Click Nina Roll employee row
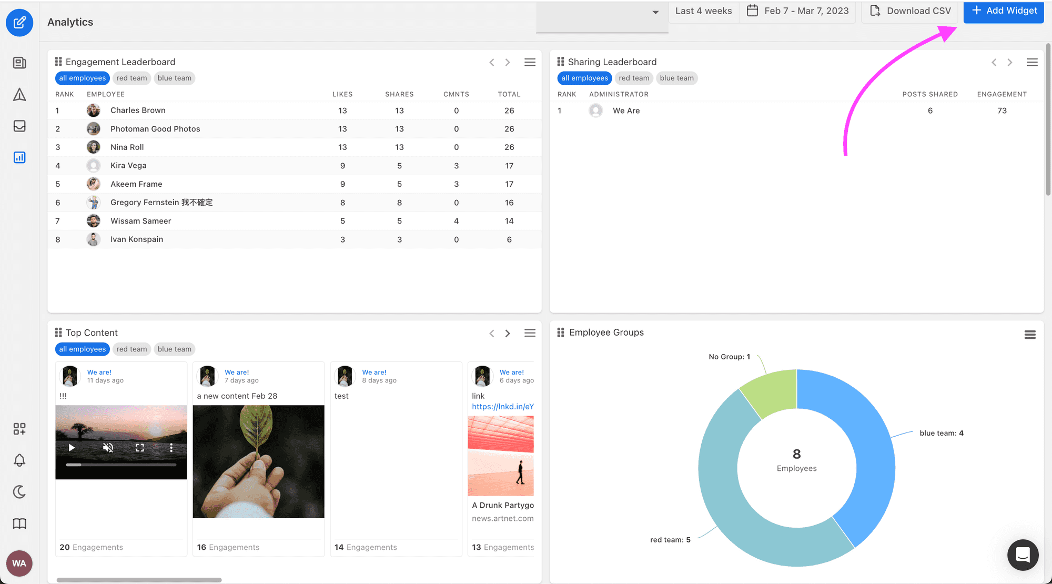 pyautogui.click(x=295, y=147)
